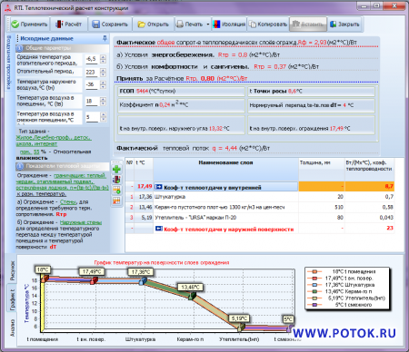
Task: Click legend entry 18°C t помещения
Action: tap(342, 271)
